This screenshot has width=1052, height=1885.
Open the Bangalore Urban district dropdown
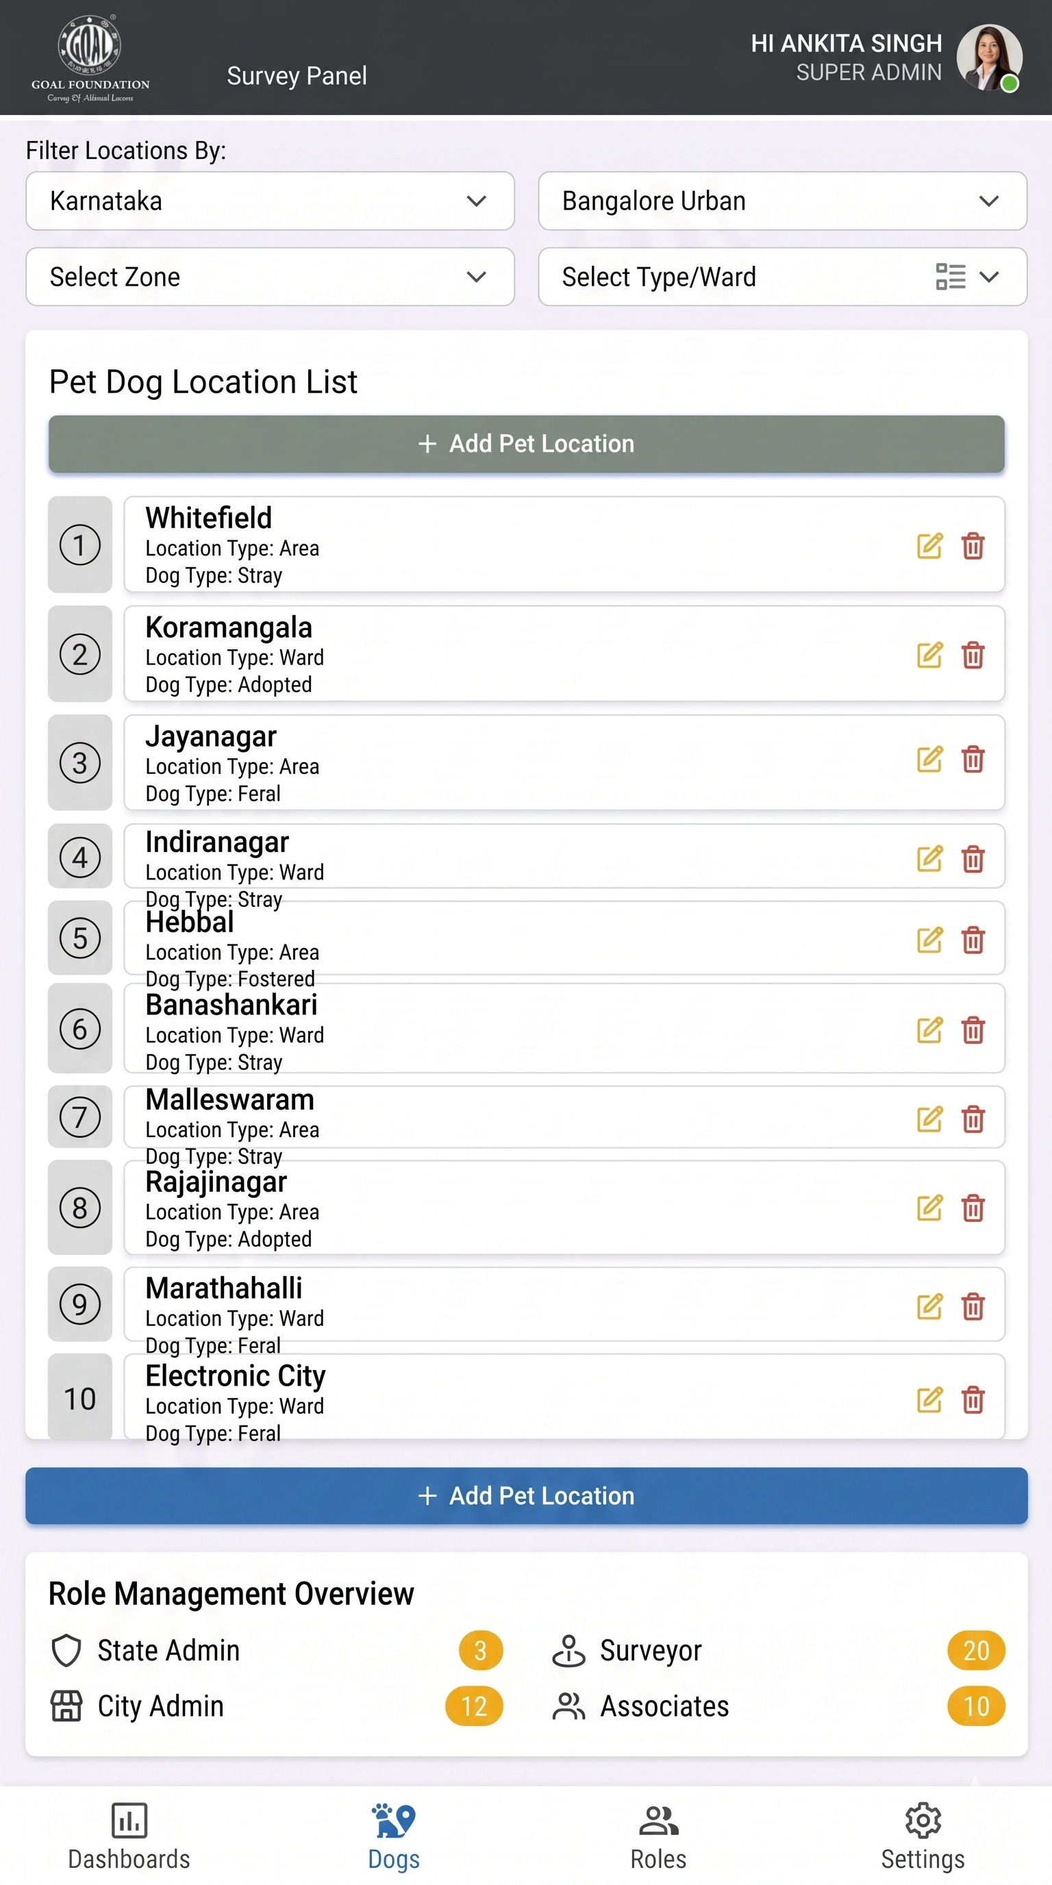782,201
